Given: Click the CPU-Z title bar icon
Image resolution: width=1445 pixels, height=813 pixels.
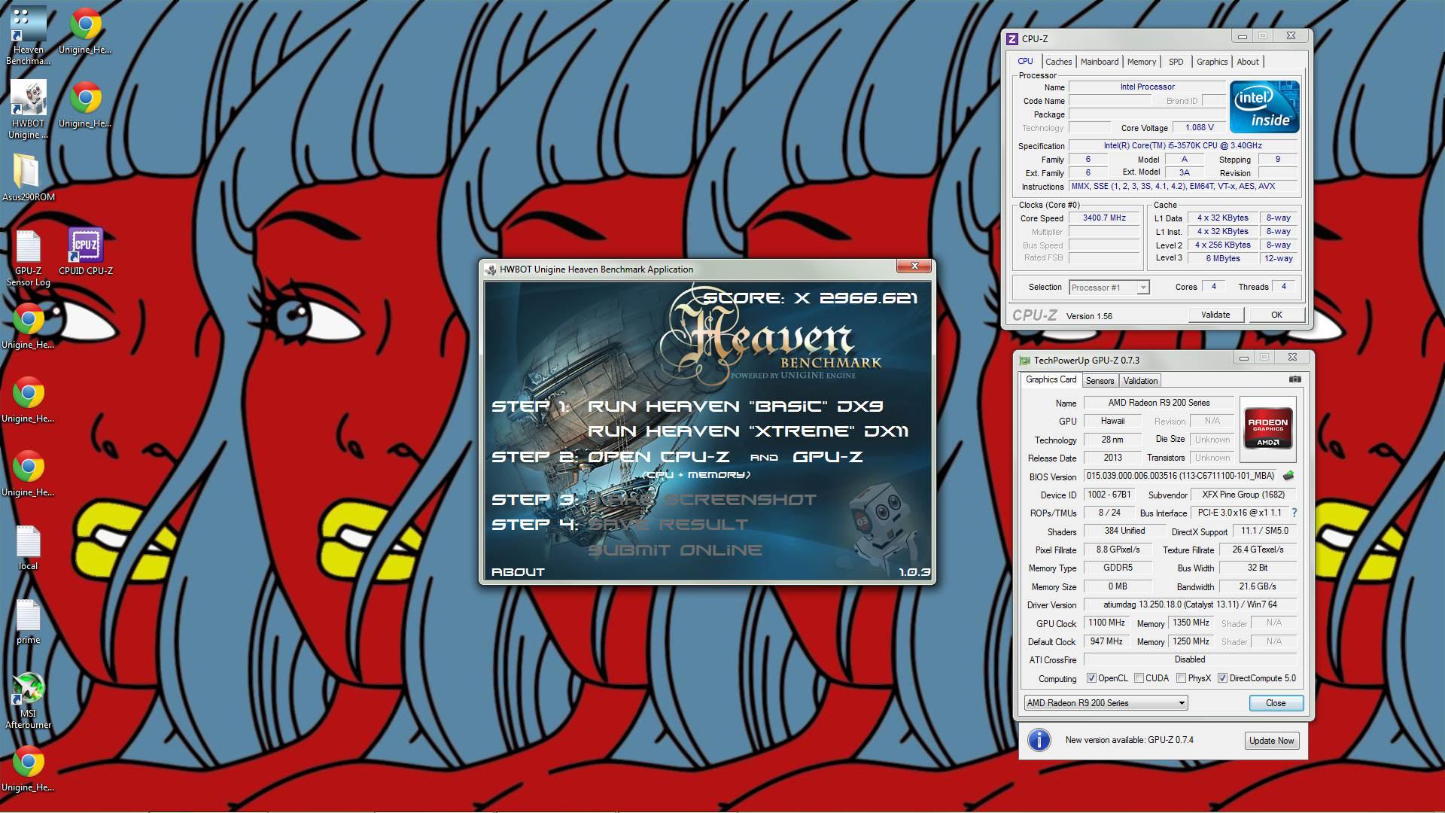Looking at the screenshot, I should [1013, 39].
